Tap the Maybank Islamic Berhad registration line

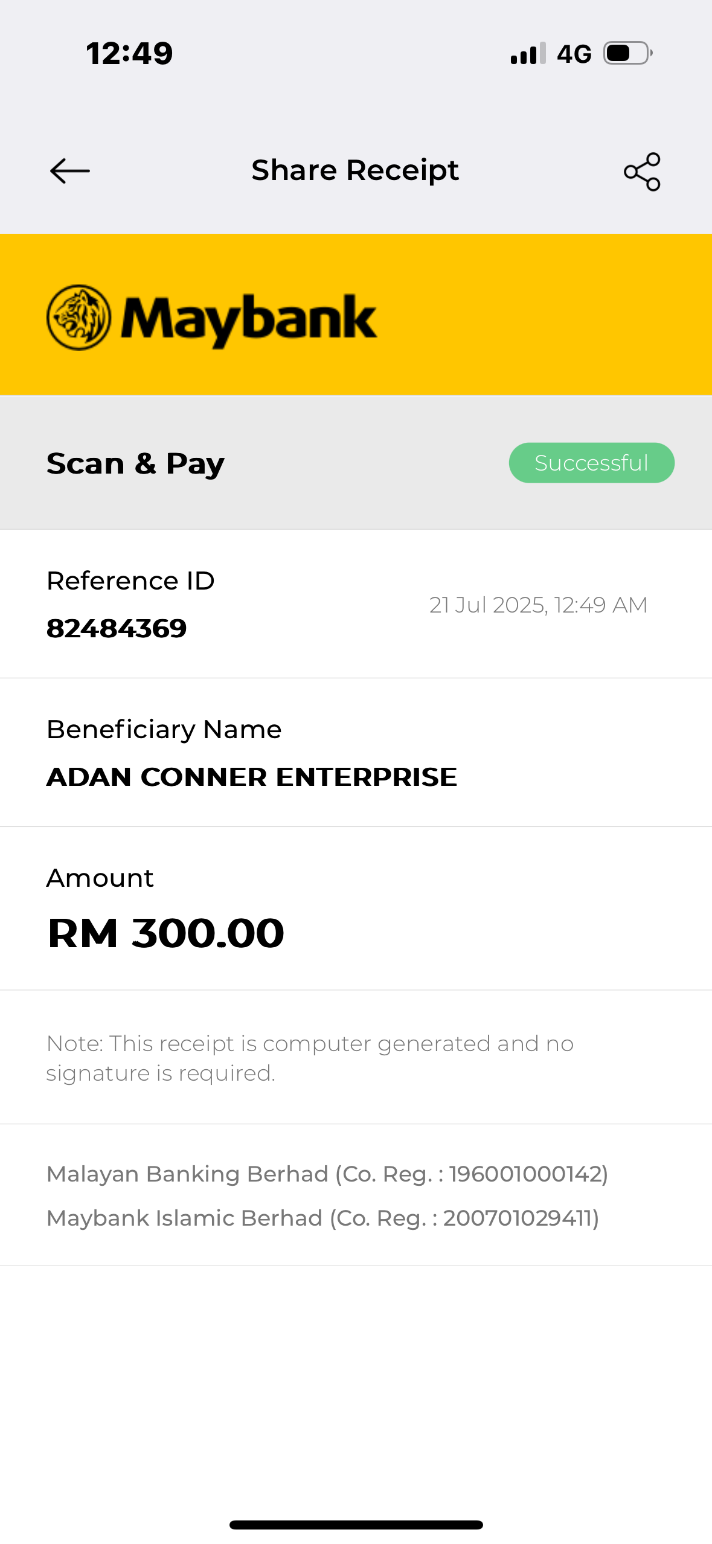tap(322, 1218)
